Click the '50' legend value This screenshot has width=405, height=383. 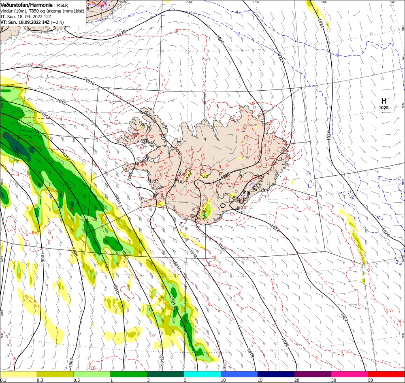tap(371, 380)
